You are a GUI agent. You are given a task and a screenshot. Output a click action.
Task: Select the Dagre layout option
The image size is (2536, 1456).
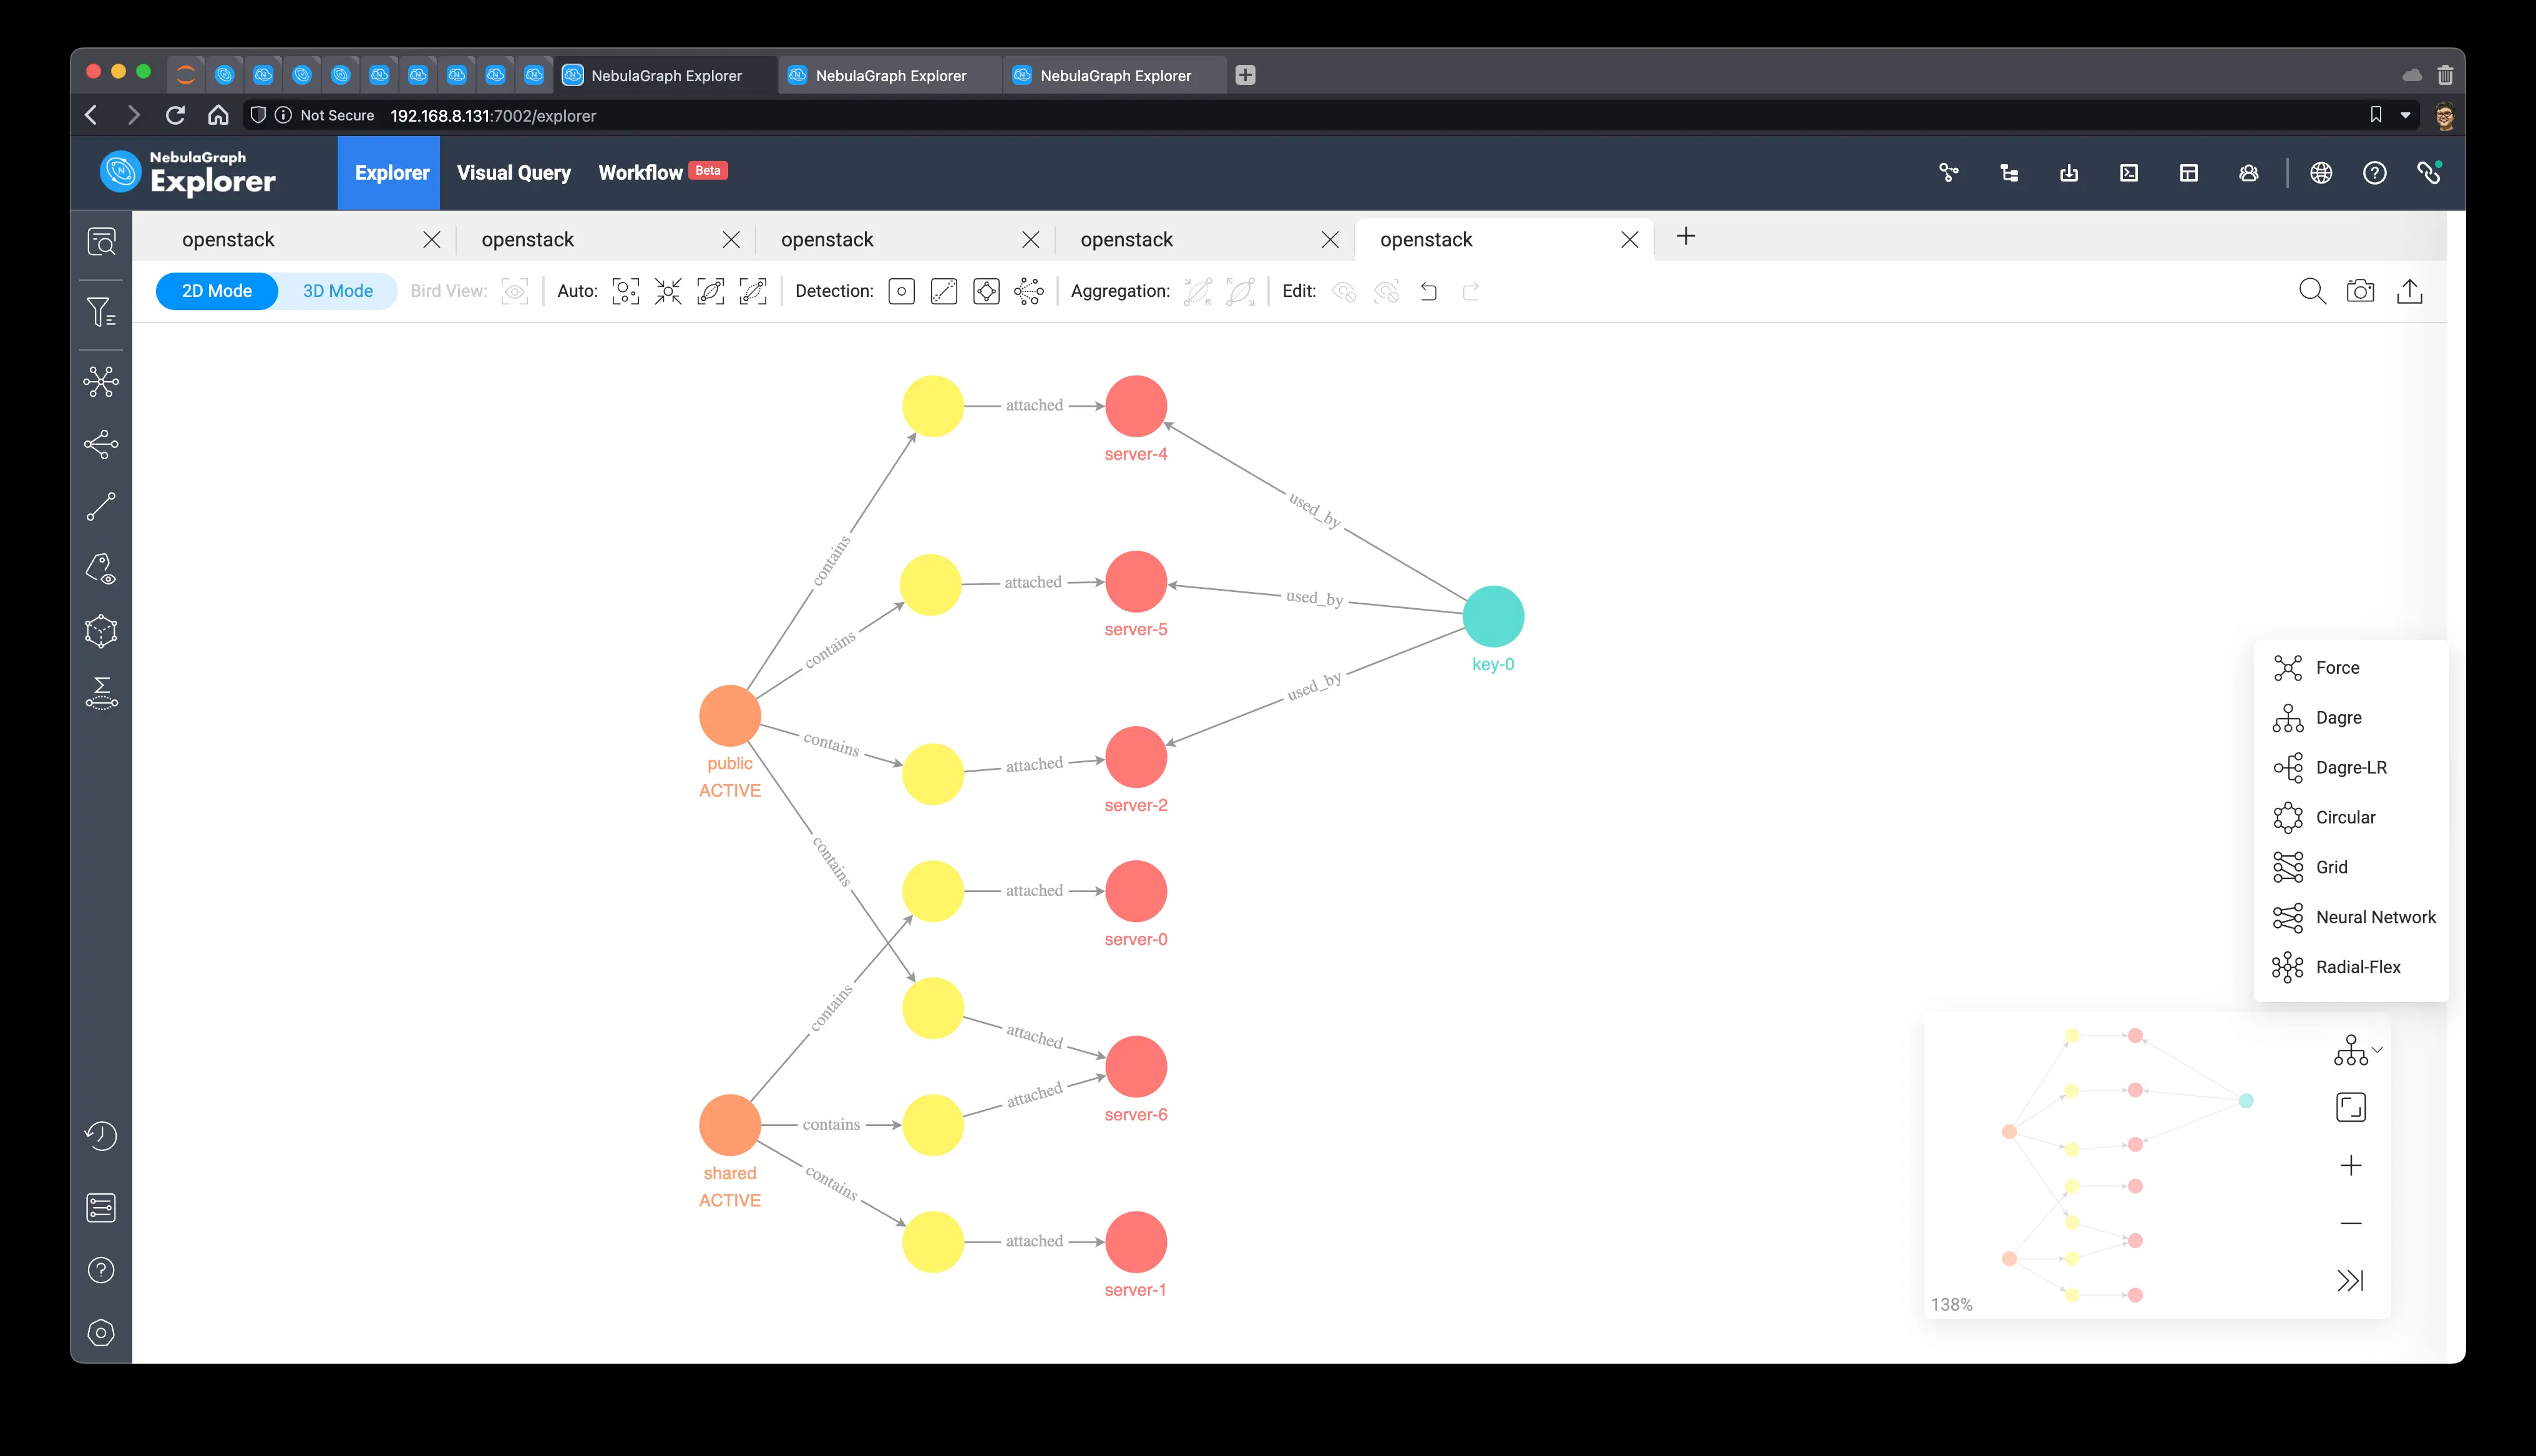pos(2339,716)
